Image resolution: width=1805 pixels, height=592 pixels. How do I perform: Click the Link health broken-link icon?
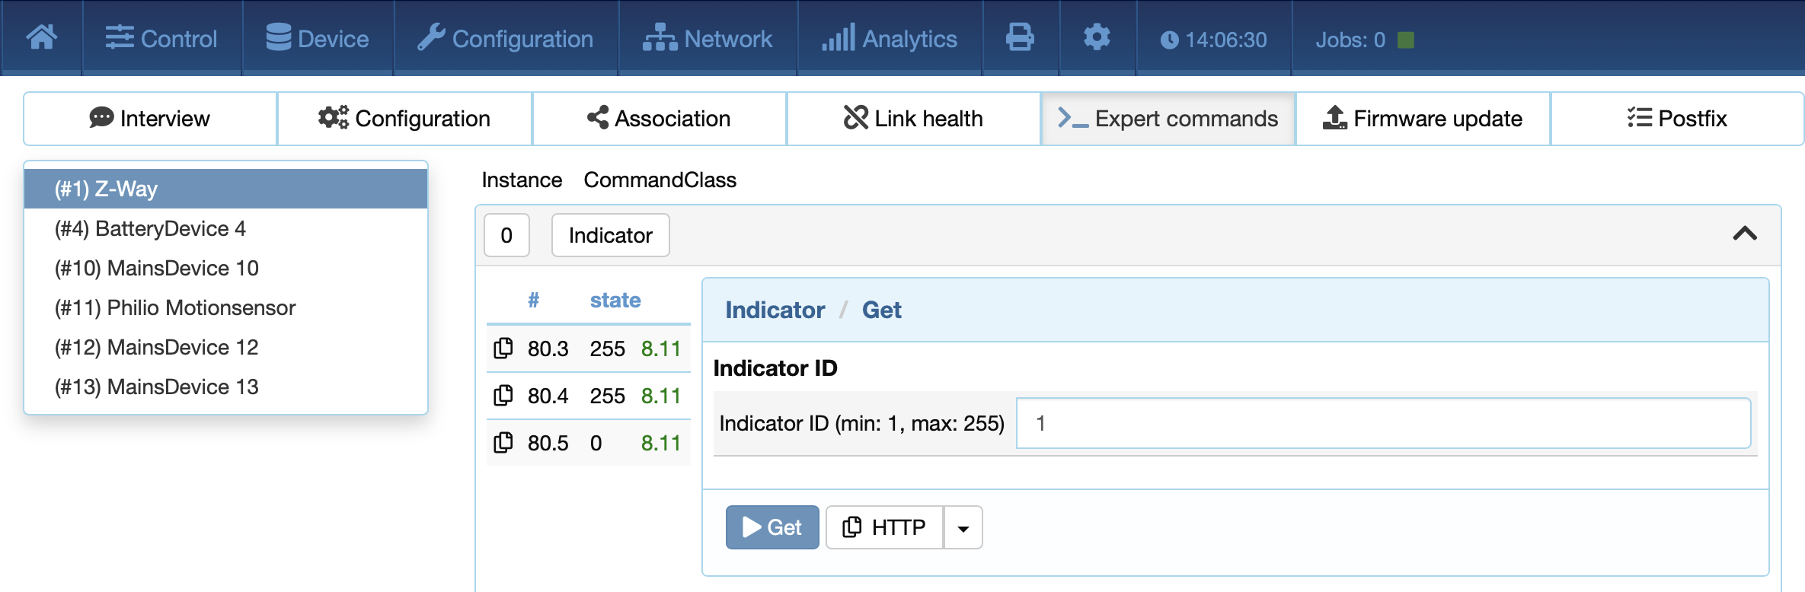coord(856,117)
